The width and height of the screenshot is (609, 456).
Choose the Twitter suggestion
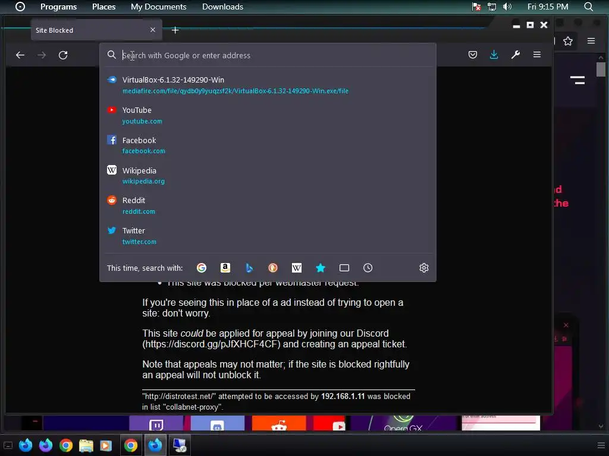[268, 236]
